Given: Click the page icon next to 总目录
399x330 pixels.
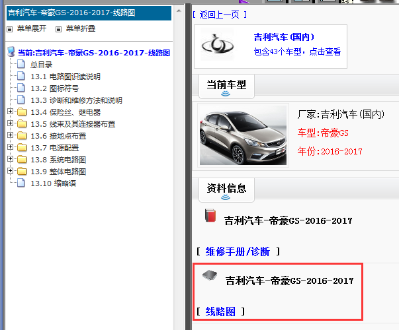Looking at the screenshot, I should click(21, 64).
